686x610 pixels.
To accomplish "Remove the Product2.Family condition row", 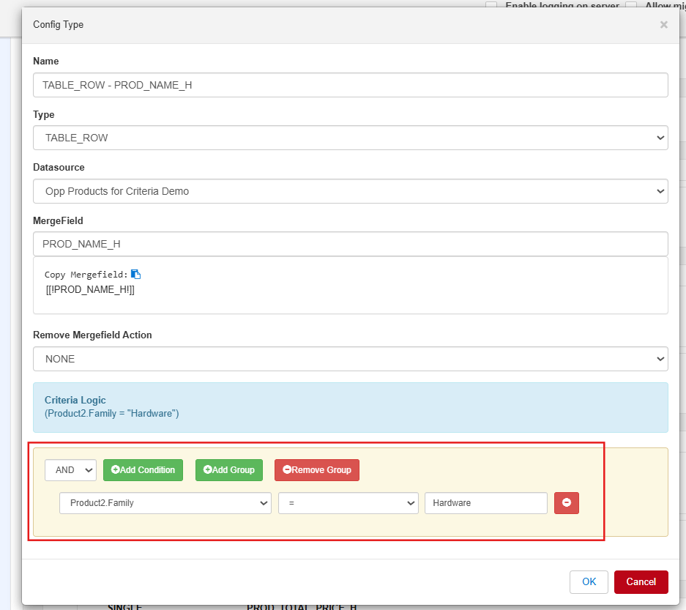I will coord(566,503).
